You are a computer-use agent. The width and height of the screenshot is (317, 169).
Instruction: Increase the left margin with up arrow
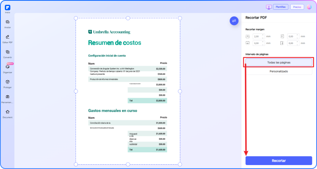coord(298,35)
